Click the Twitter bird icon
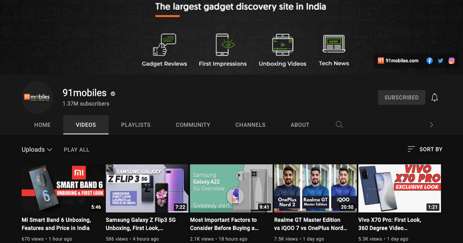This screenshot has height=243, width=463. (x=440, y=61)
